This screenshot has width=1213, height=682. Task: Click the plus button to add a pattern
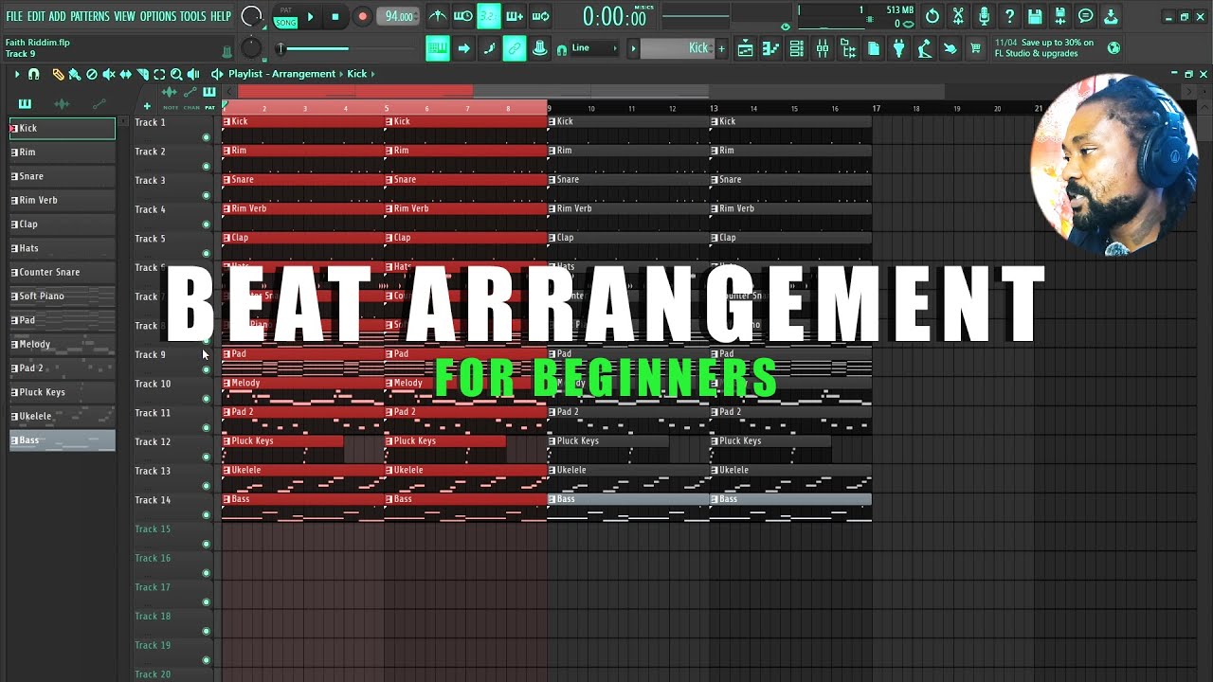(721, 48)
